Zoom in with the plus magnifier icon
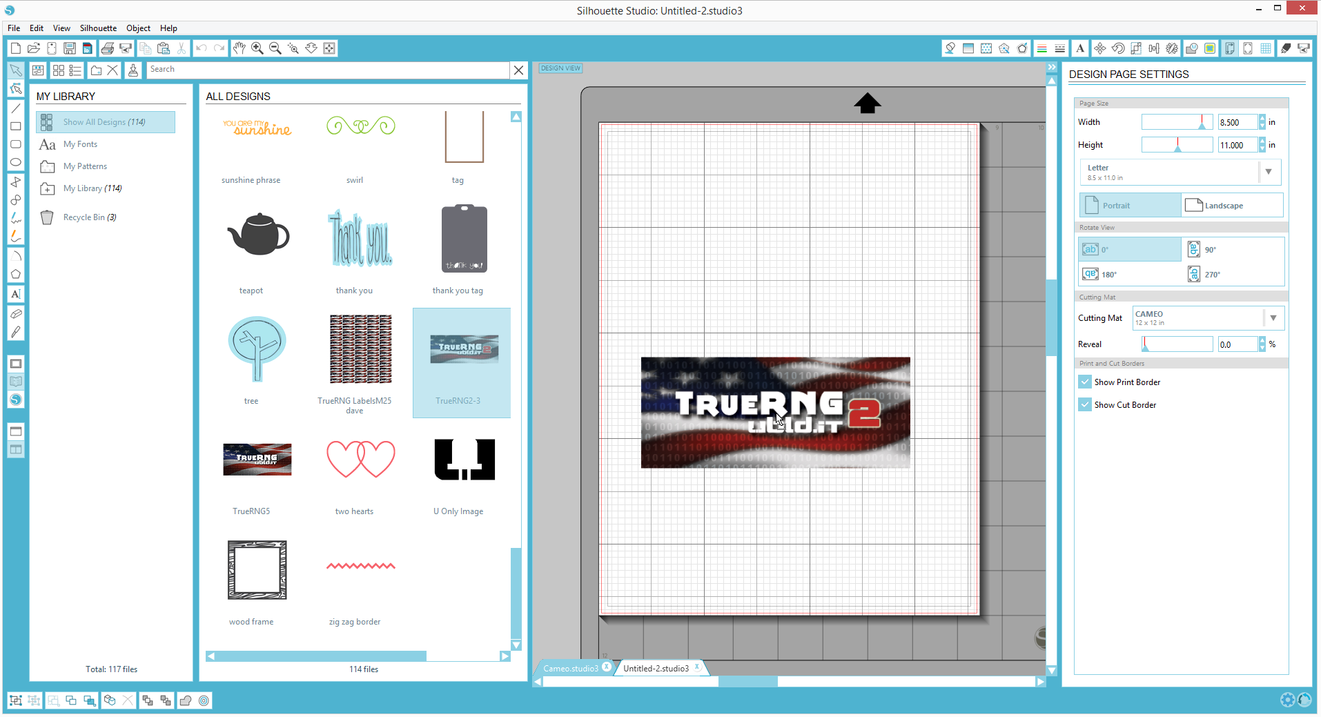The image size is (1321, 717). (x=257, y=48)
